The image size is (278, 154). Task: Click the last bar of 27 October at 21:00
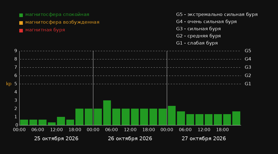pyautogui.click(x=236, y=118)
